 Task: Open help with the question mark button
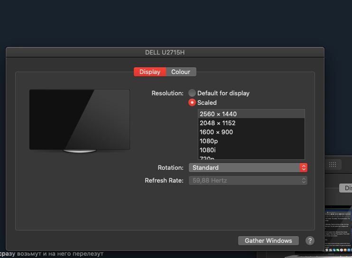click(310, 240)
